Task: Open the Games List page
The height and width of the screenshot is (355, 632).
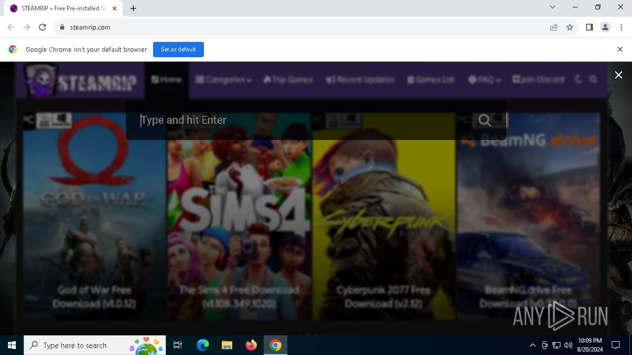Action: click(x=431, y=79)
